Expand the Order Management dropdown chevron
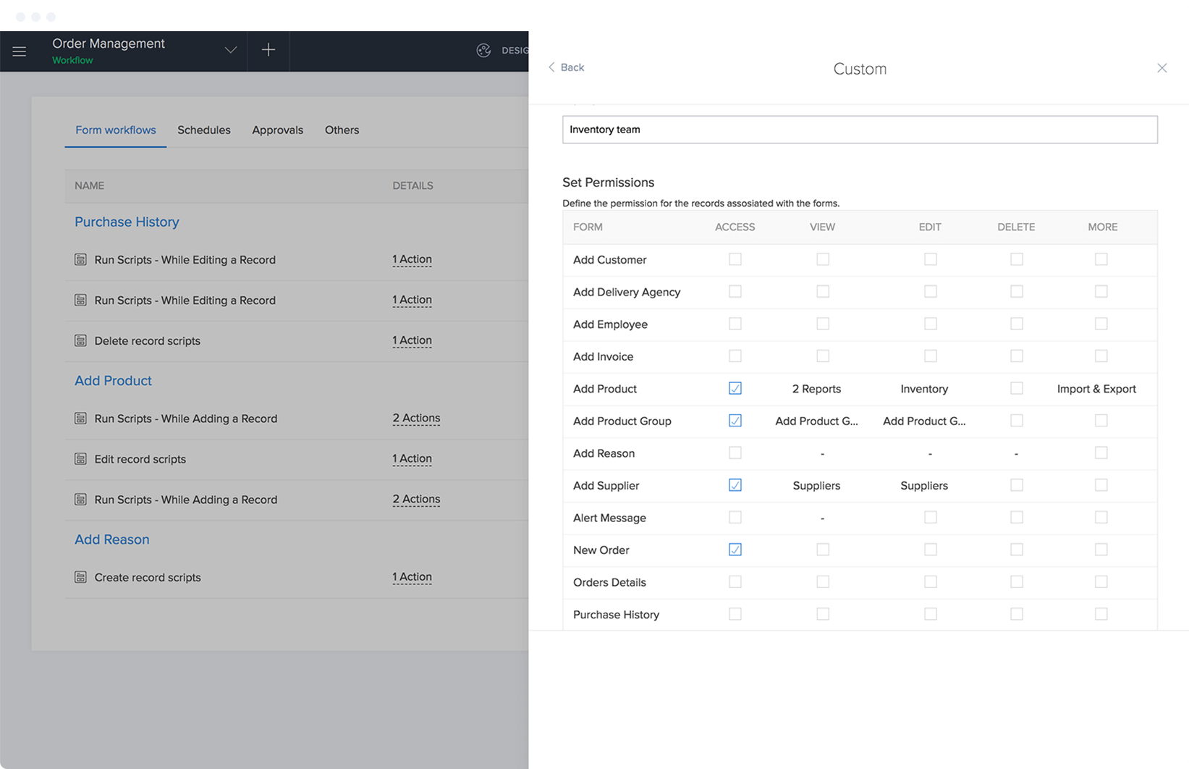Image resolution: width=1189 pixels, height=769 pixels. tap(231, 50)
